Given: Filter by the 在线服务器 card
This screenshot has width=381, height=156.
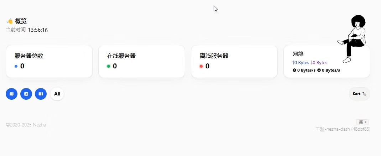Looking at the screenshot, I should point(141,61).
